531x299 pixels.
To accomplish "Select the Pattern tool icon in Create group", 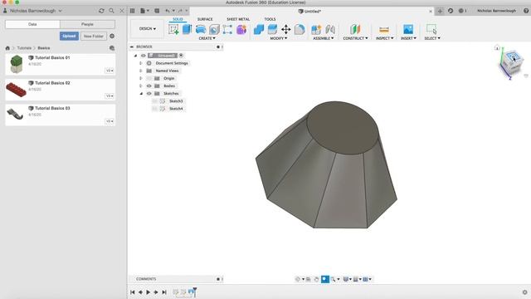I will point(227,30).
